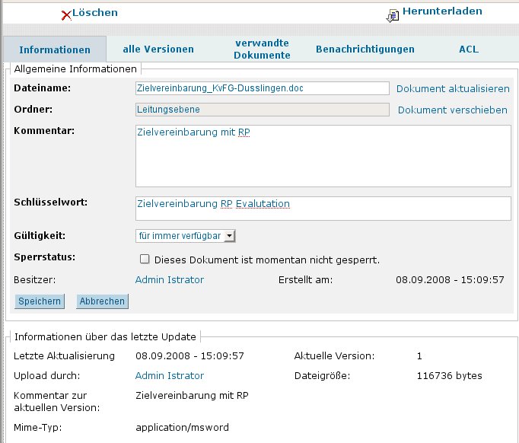Click the download document icon
Image resolution: width=519 pixels, height=443 pixels.
point(393,15)
